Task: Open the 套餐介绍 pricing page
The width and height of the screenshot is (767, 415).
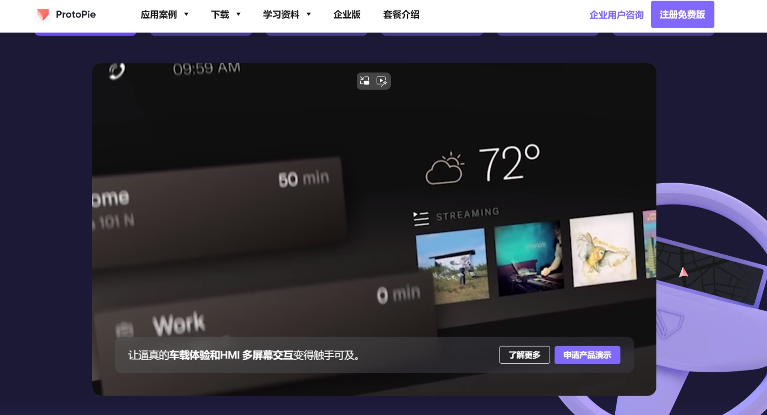Action: (401, 15)
